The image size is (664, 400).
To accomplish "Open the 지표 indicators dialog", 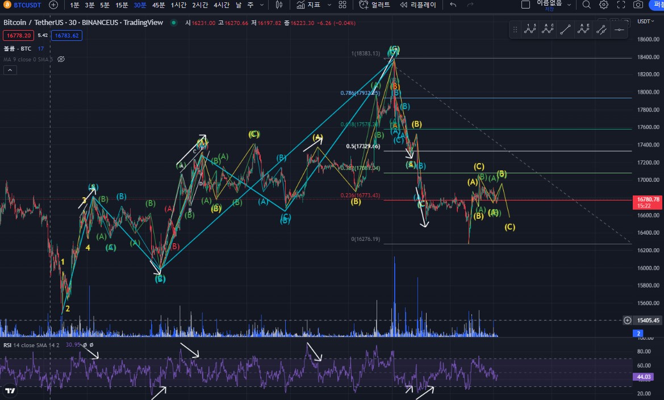I will point(308,5).
